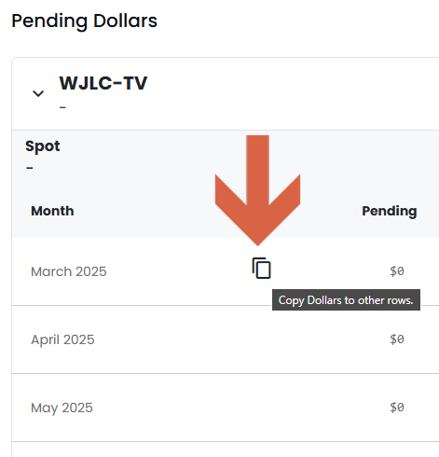The image size is (439, 457).
Task: Click the letter W in WJLC-TV title
Action: click(x=68, y=83)
